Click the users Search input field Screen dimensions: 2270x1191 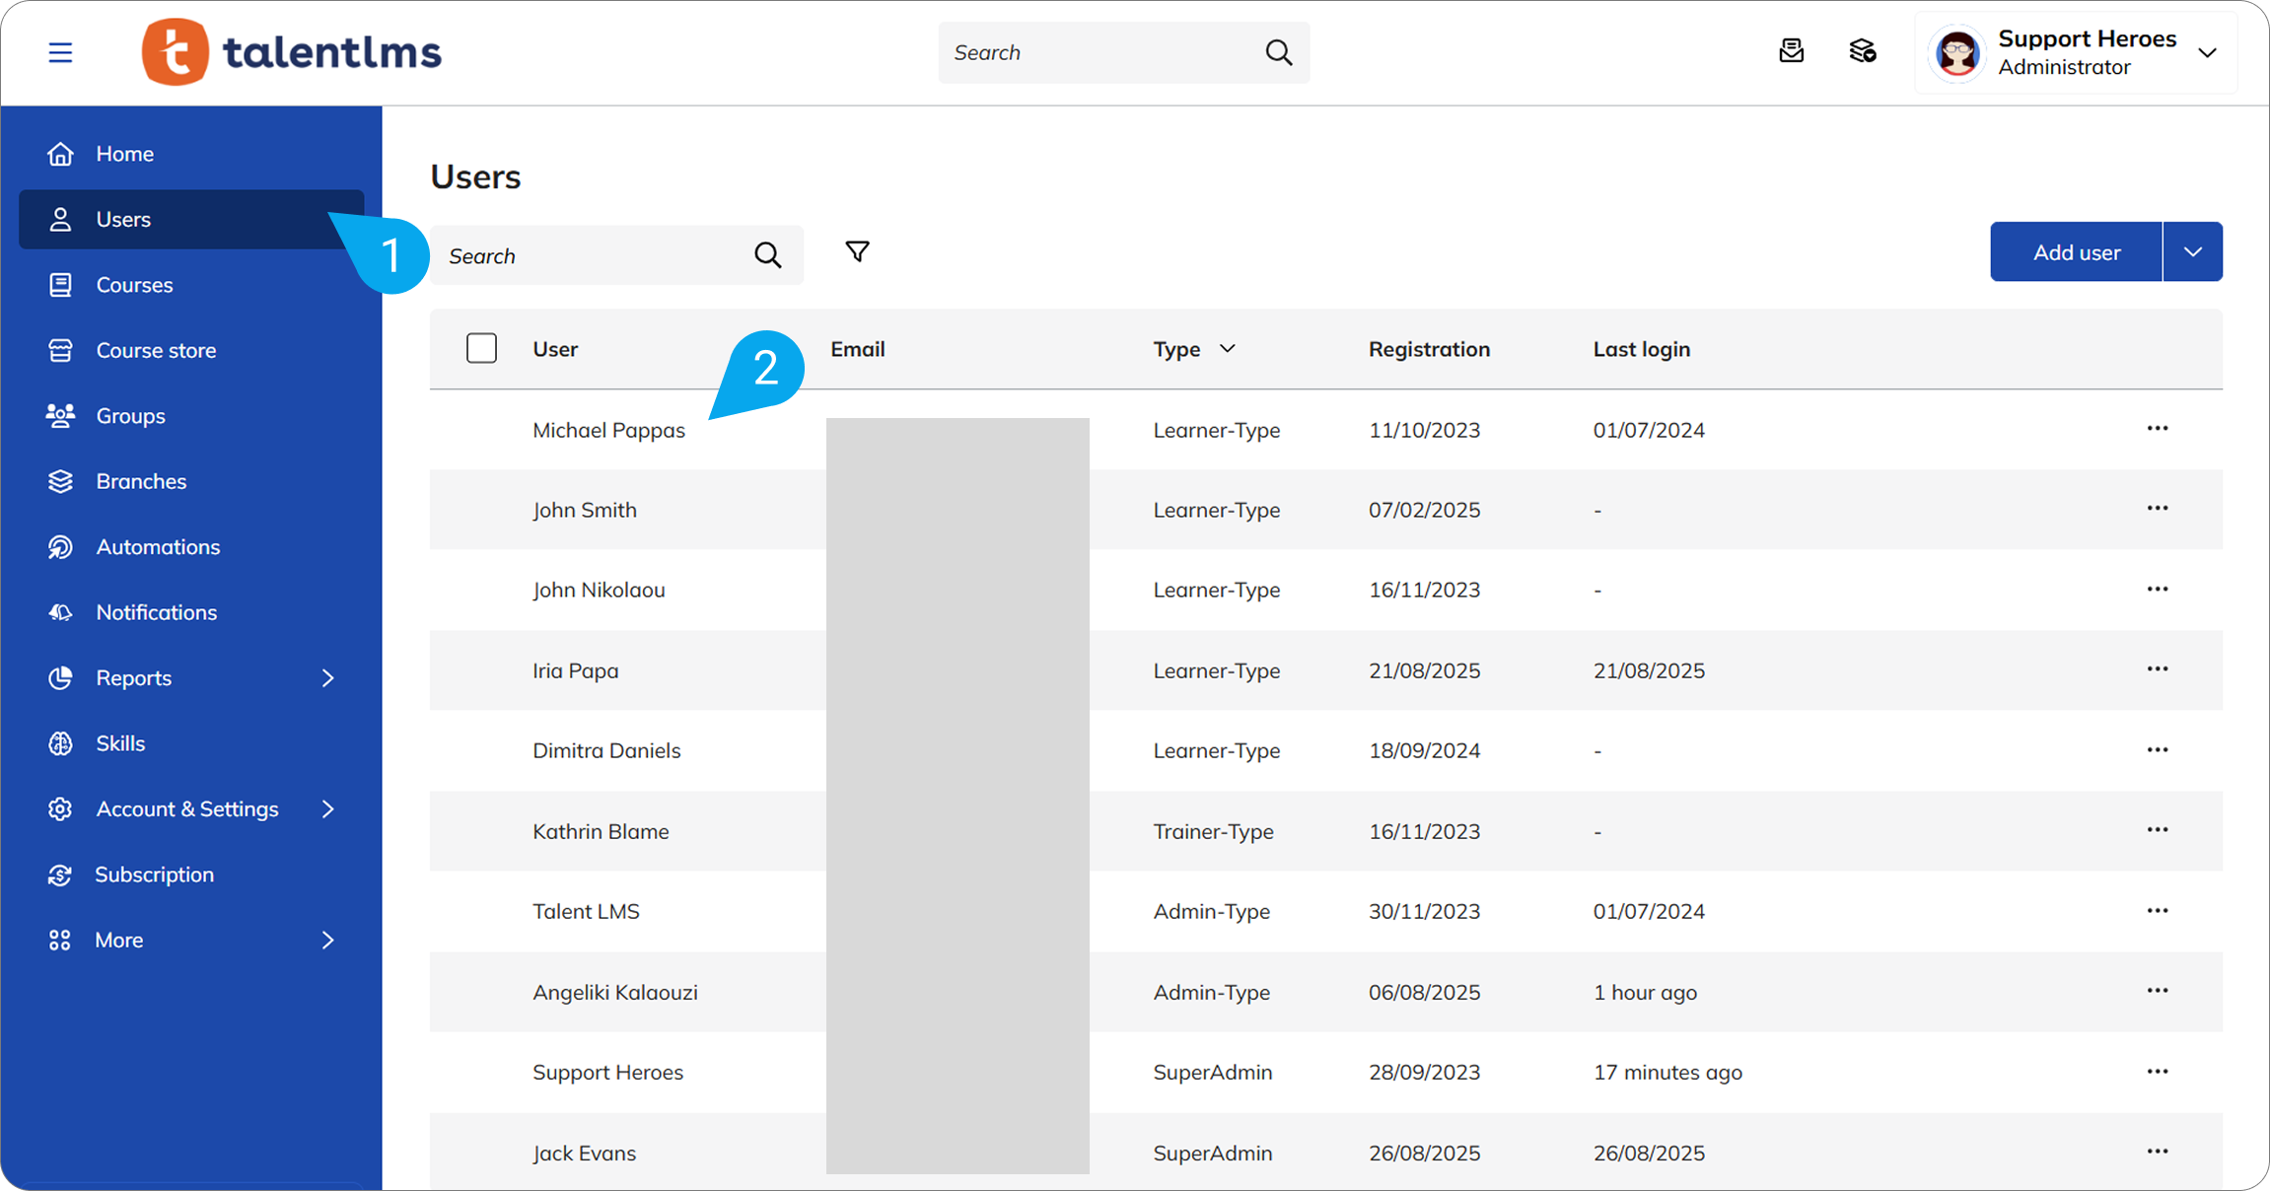592,256
